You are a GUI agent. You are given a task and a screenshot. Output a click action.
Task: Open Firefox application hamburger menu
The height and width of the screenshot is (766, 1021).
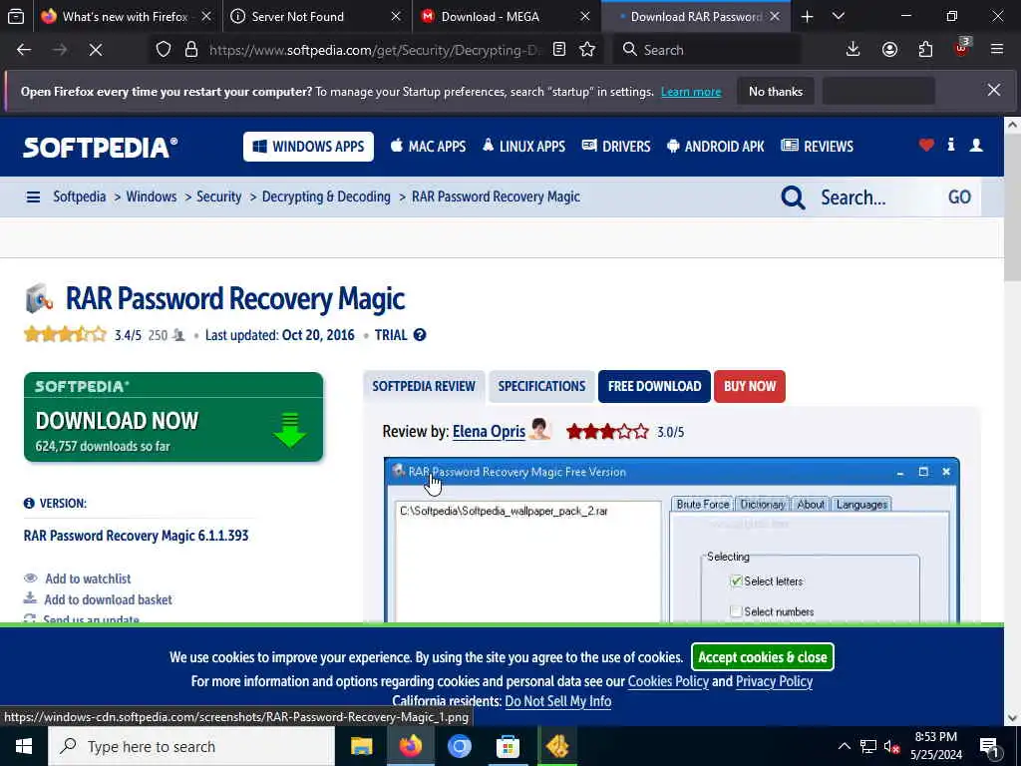point(997,50)
